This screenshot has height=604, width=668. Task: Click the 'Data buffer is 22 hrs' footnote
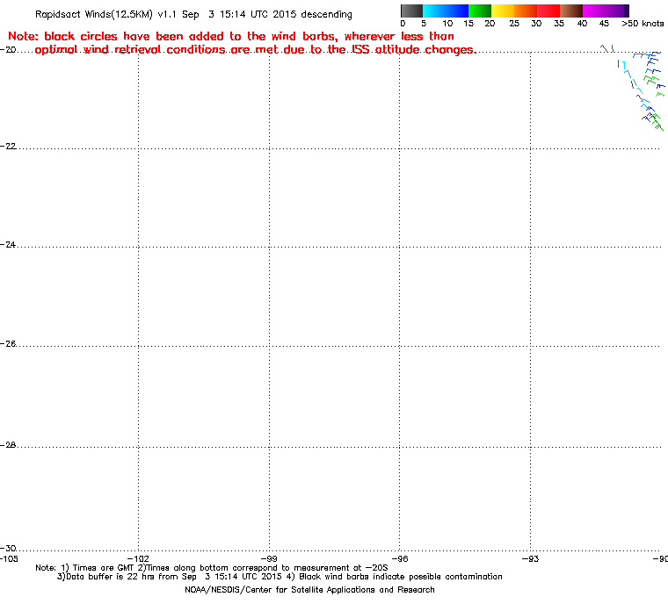point(280,577)
